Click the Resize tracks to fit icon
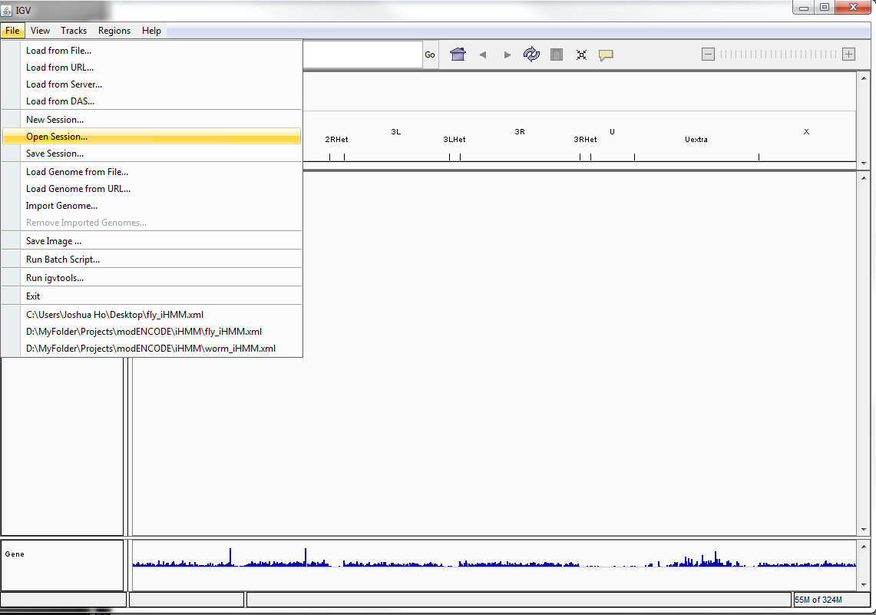 581,55
